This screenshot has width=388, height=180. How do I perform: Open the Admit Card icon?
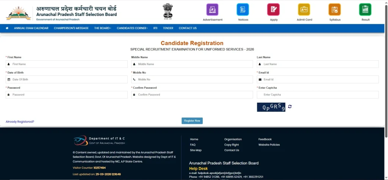pos(304,9)
